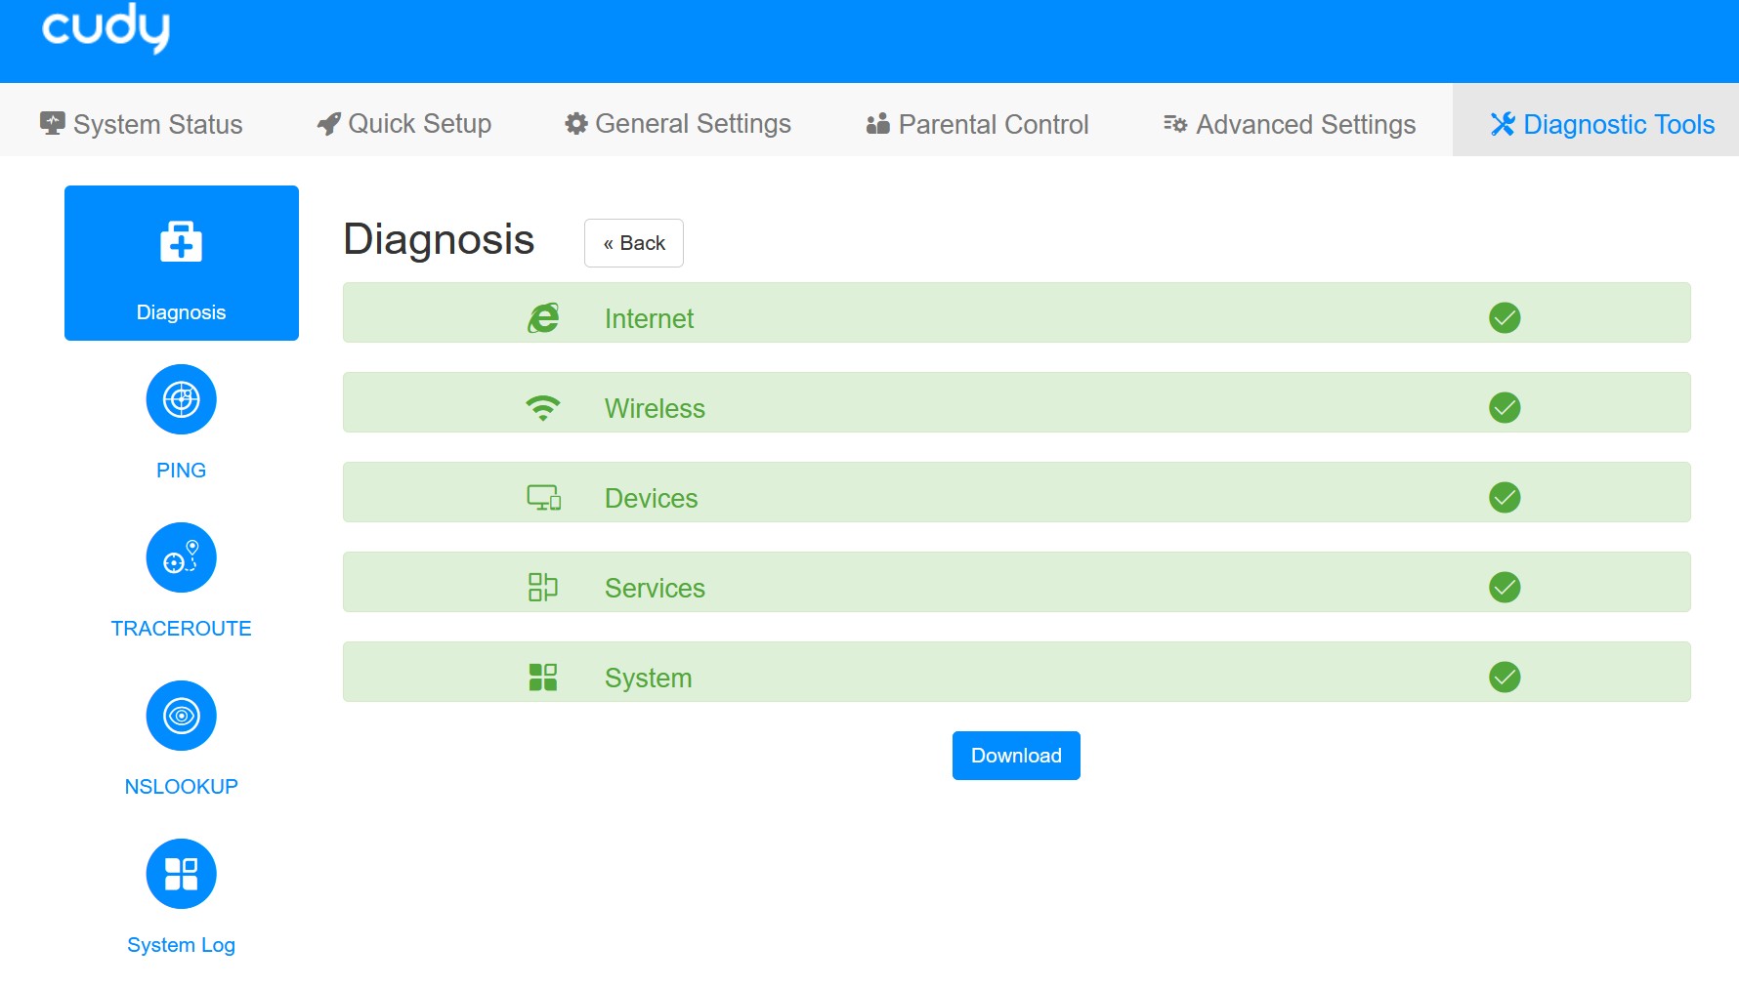The image size is (1739, 988).
Task: Select the Diagnosis medkit icon
Action: pos(181,242)
